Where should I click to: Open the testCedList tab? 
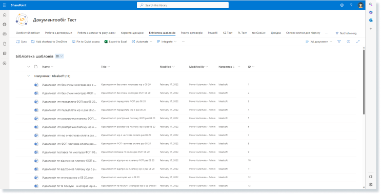coord(259,33)
